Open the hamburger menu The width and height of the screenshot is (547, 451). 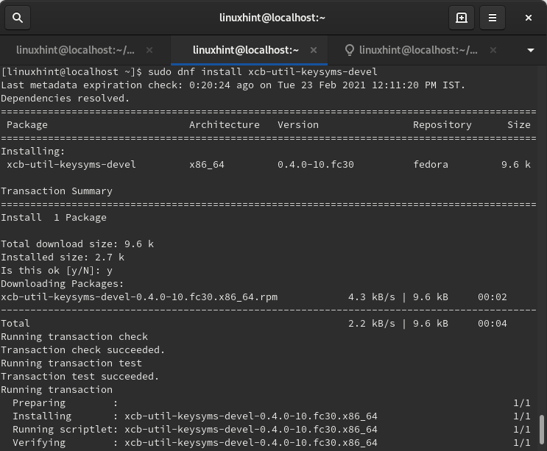click(x=493, y=18)
